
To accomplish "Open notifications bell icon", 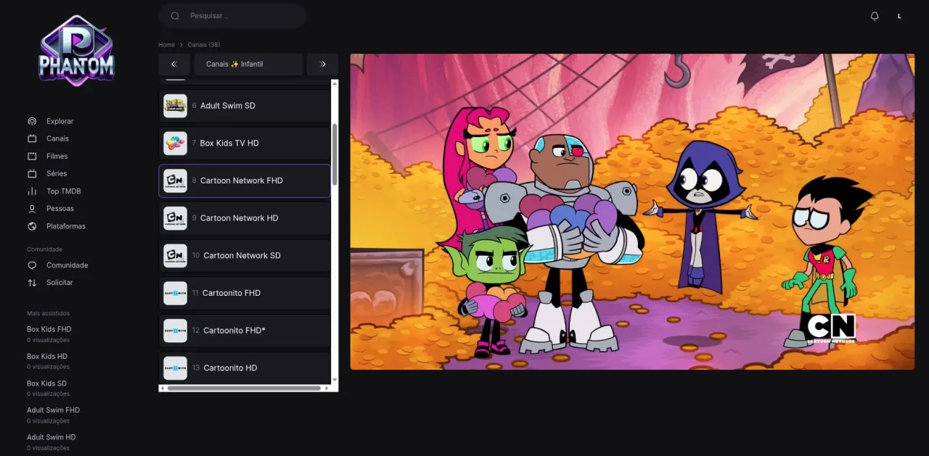I will coord(875,16).
